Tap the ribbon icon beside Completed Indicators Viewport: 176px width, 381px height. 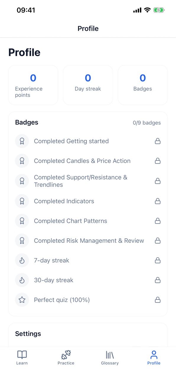click(22, 201)
